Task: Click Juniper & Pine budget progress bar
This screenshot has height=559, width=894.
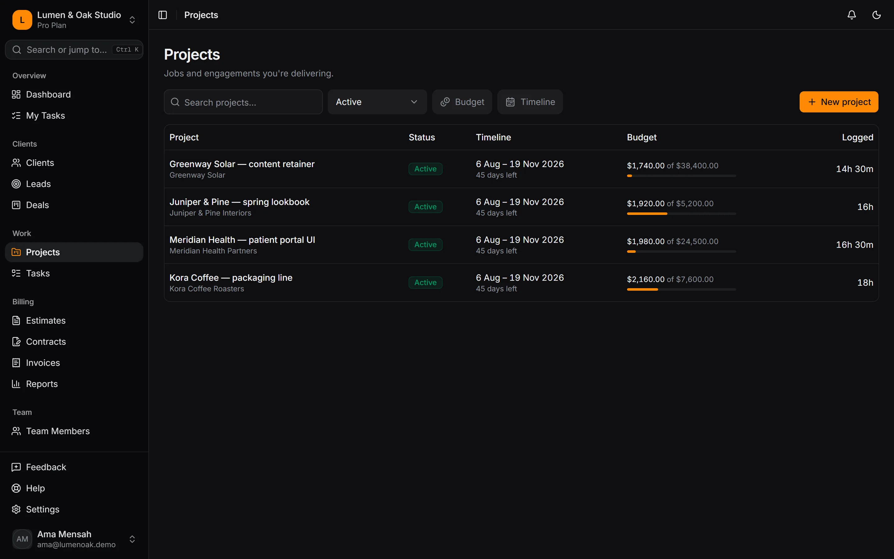Action: 681,214
